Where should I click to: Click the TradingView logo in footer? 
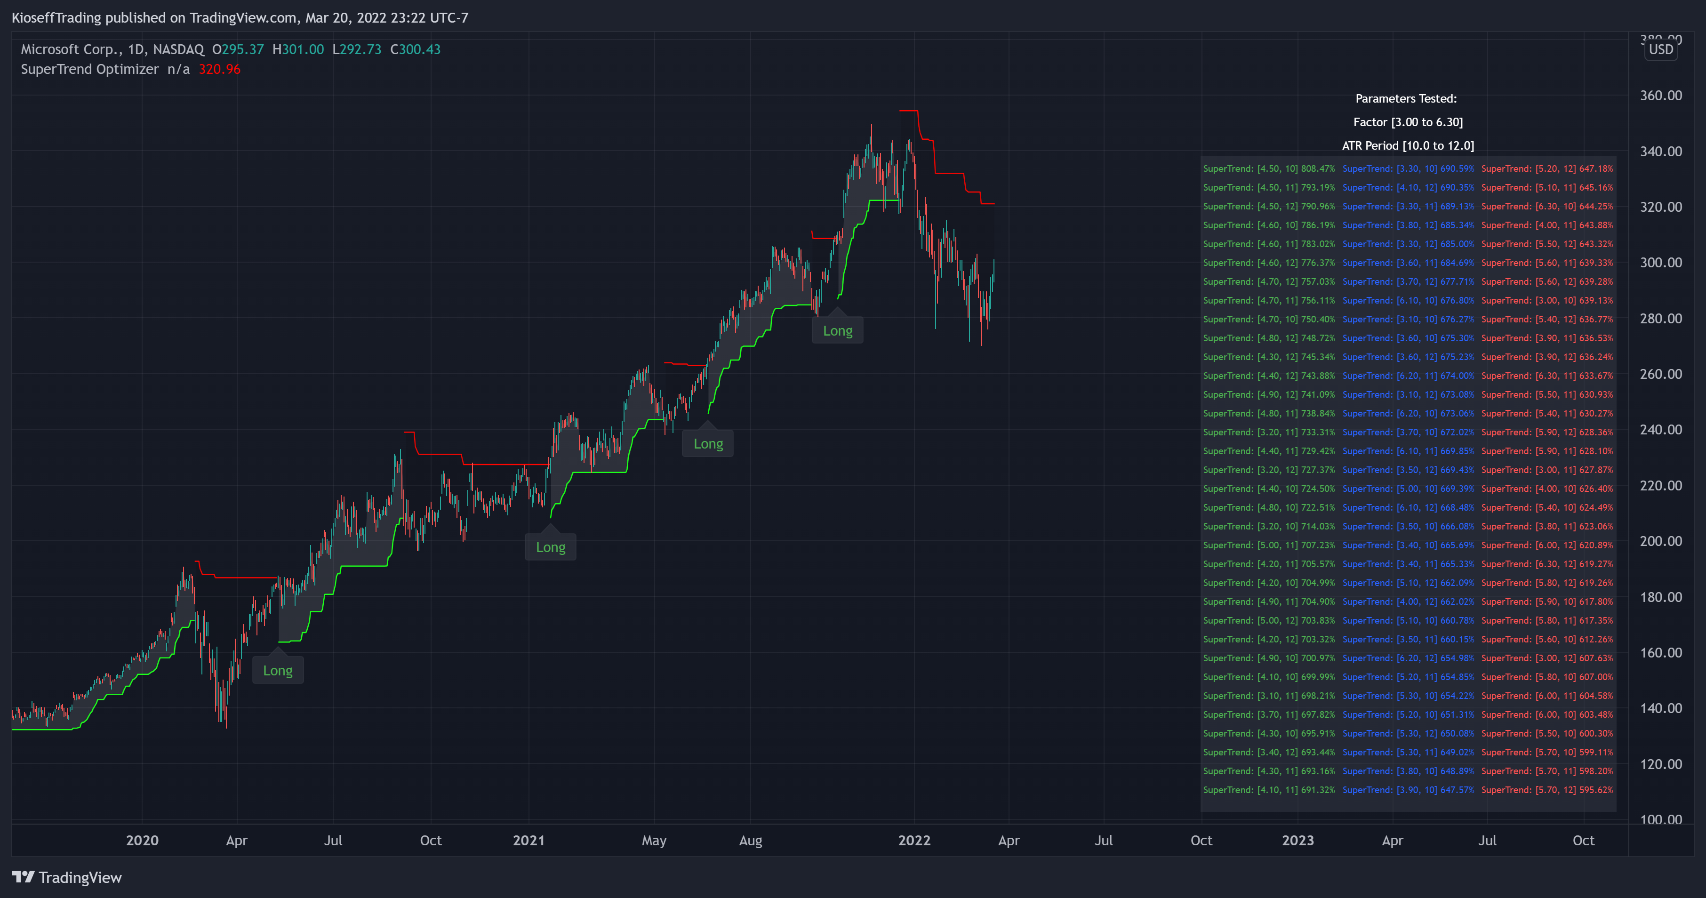pos(67,877)
